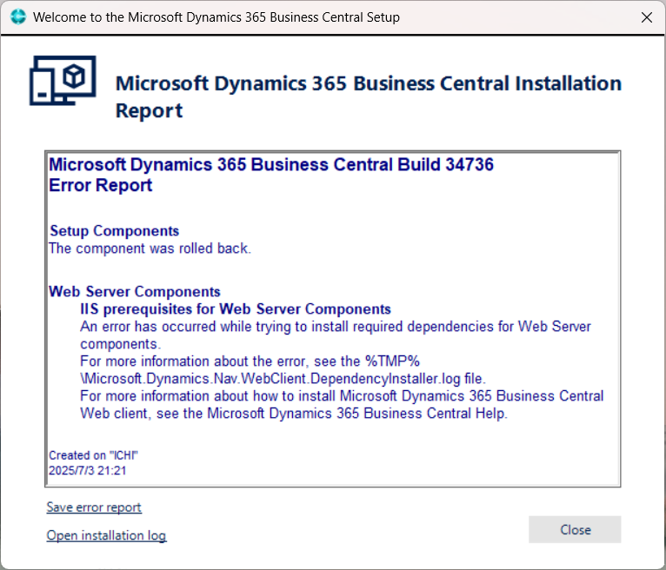Click the 'Installation Report' page title
The height and width of the screenshot is (570, 666).
point(369,96)
